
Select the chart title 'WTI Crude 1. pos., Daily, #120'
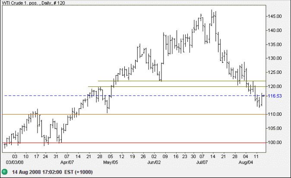point(33,3)
